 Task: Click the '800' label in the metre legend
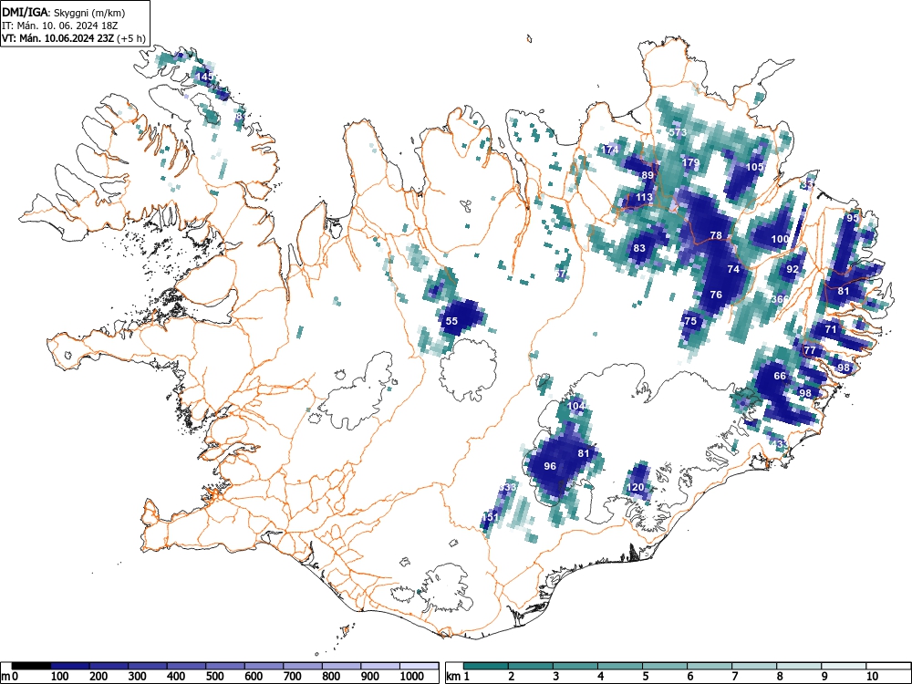click(332, 676)
